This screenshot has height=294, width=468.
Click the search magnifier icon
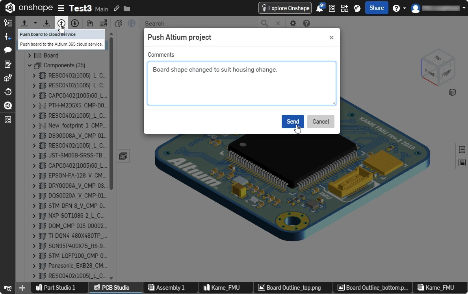264,23
